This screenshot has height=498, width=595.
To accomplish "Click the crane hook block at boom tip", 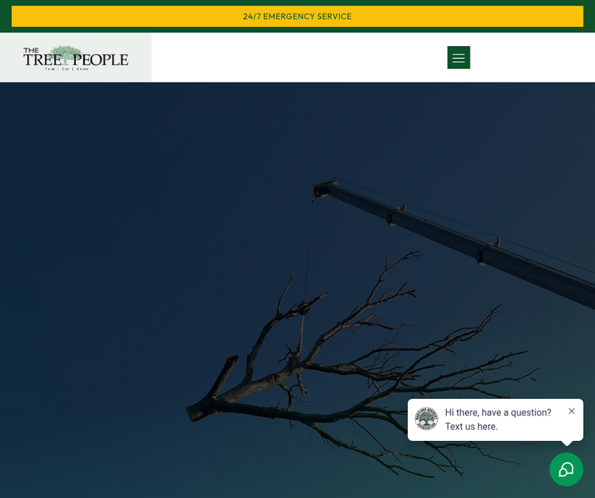I will (320, 190).
